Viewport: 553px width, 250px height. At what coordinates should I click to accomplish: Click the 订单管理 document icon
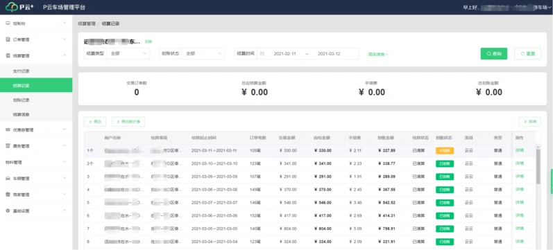8,39
